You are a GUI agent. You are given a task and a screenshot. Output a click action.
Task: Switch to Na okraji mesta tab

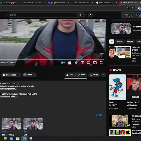83,3
